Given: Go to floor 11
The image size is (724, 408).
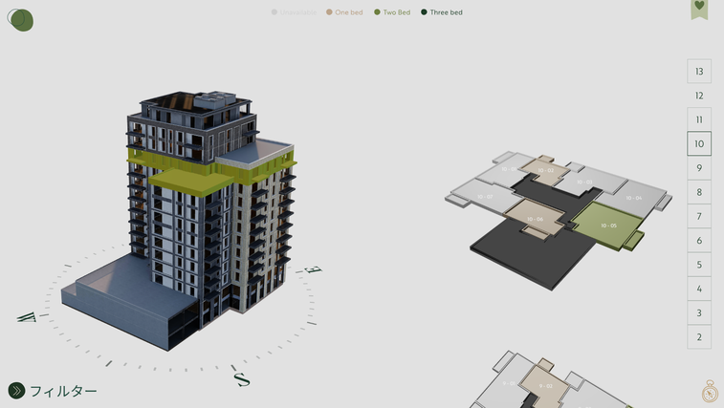Looking at the screenshot, I should tap(699, 119).
